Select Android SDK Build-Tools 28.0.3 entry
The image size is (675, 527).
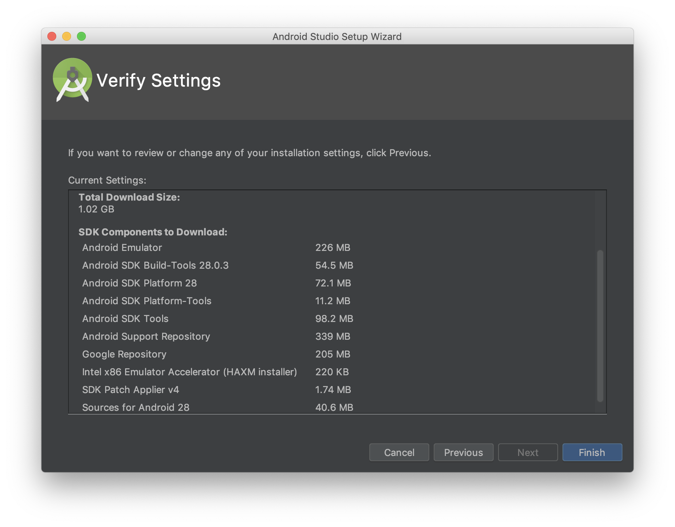point(155,265)
